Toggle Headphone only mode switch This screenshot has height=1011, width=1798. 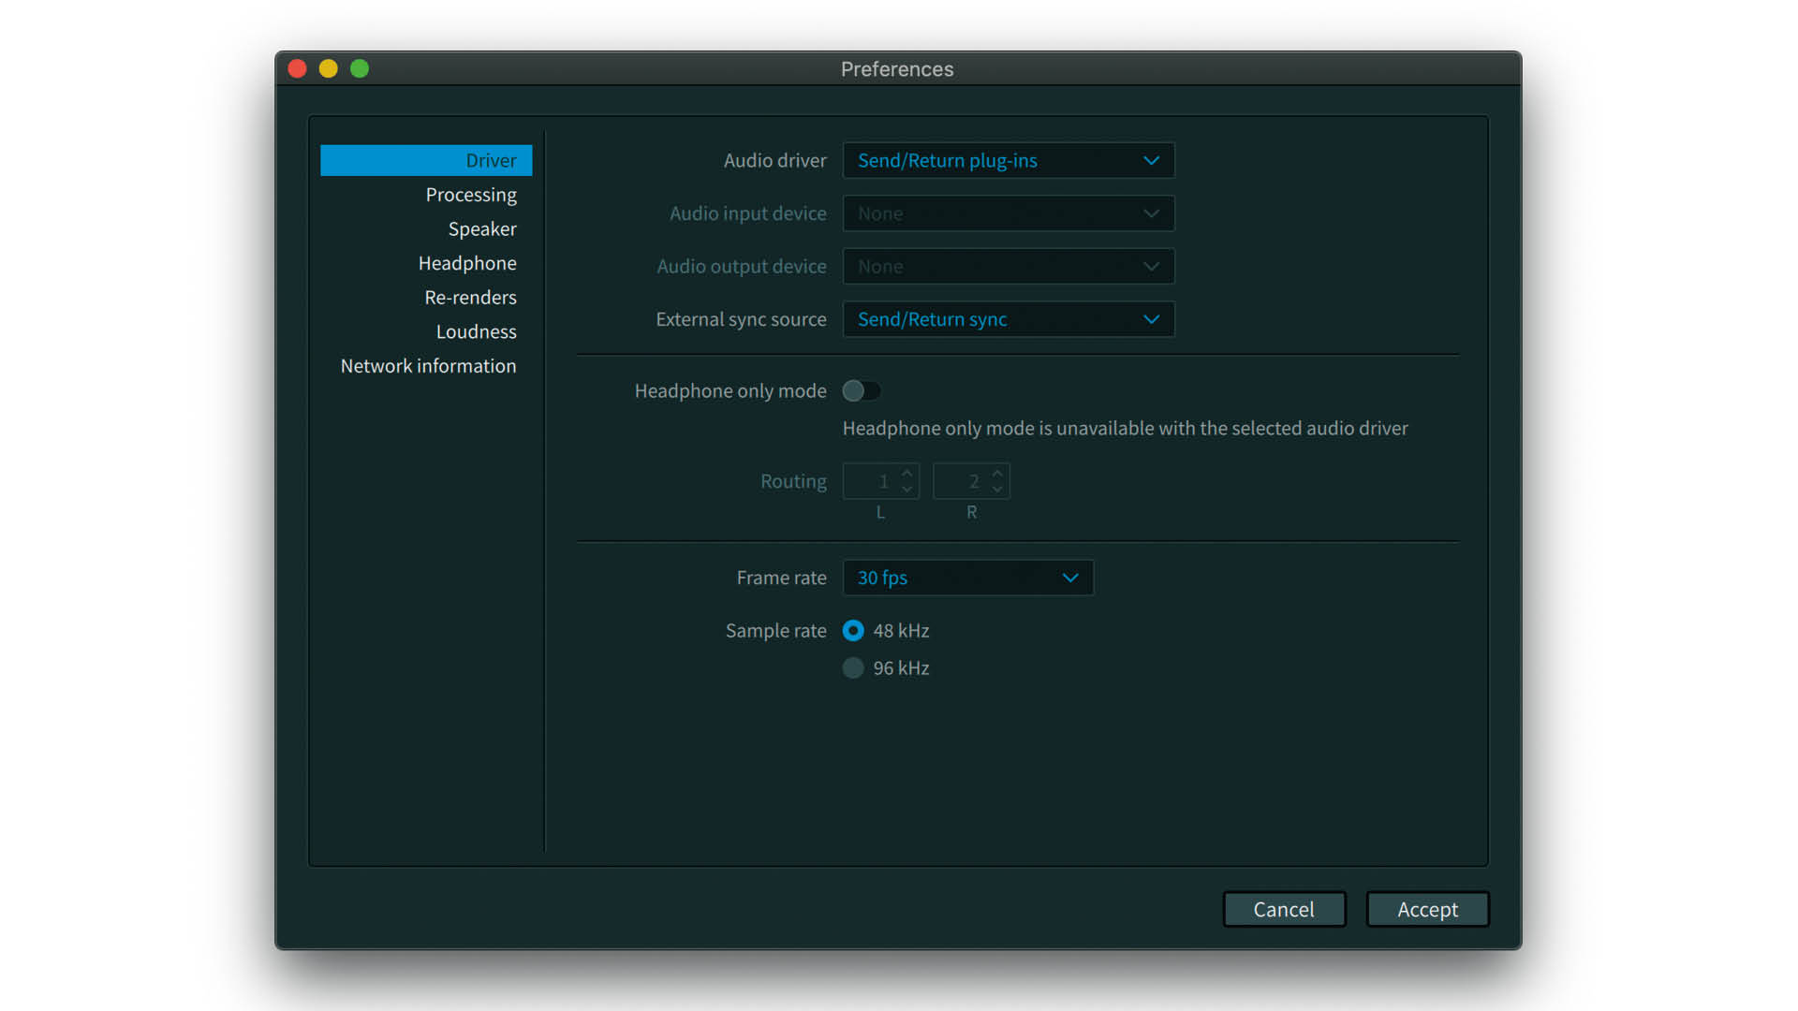(x=861, y=390)
